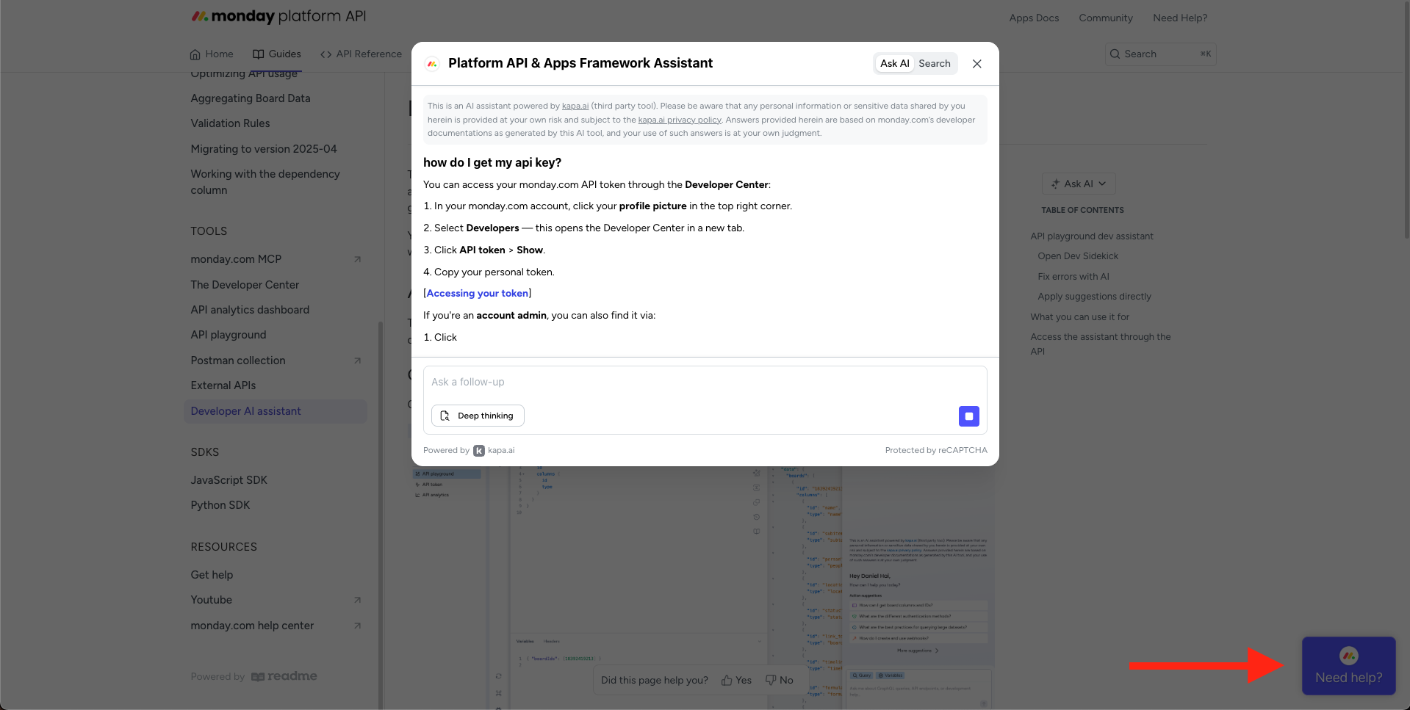Click external arrow icon beside Postman collection

pyautogui.click(x=358, y=361)
